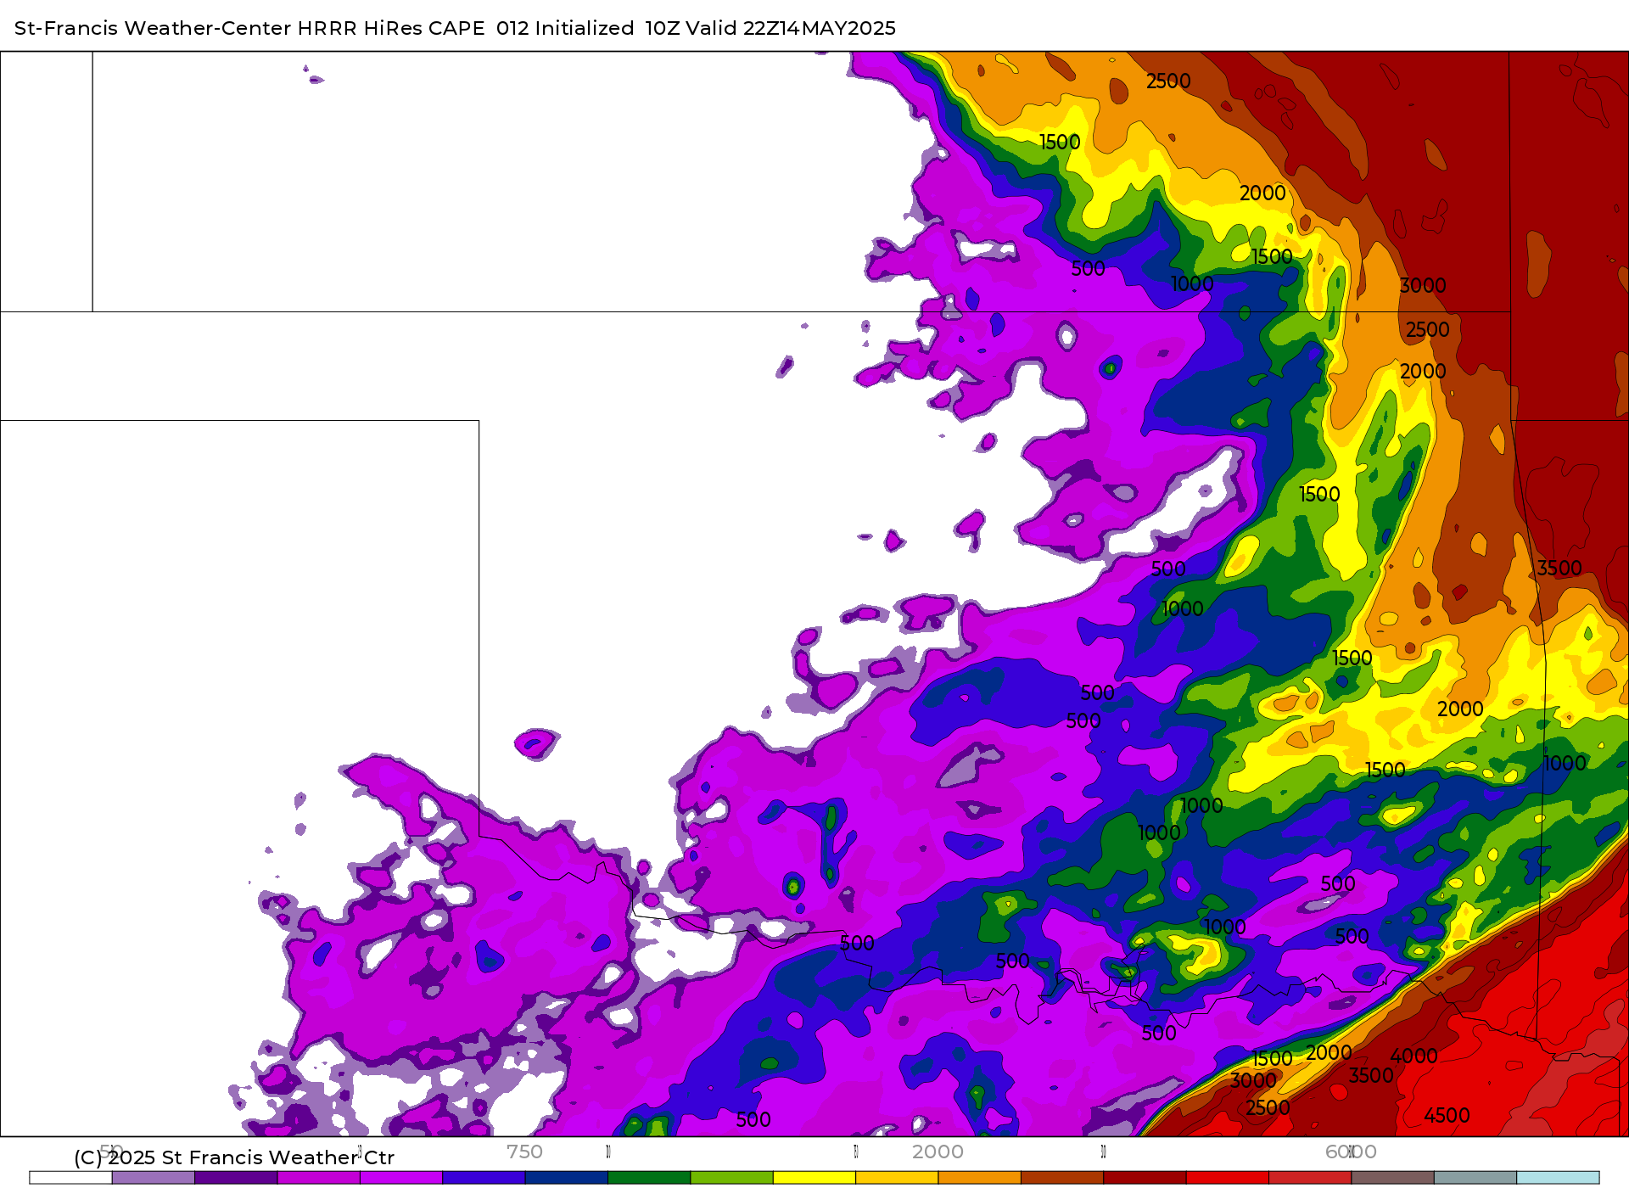
Task: Click the white swatch in the legend bar
Action: (70, 1178)
